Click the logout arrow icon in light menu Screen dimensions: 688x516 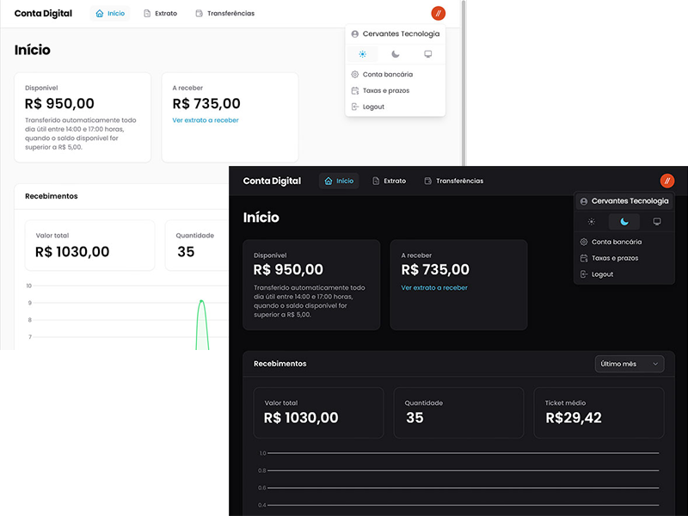pyautogui.click(x=355, y=107)
